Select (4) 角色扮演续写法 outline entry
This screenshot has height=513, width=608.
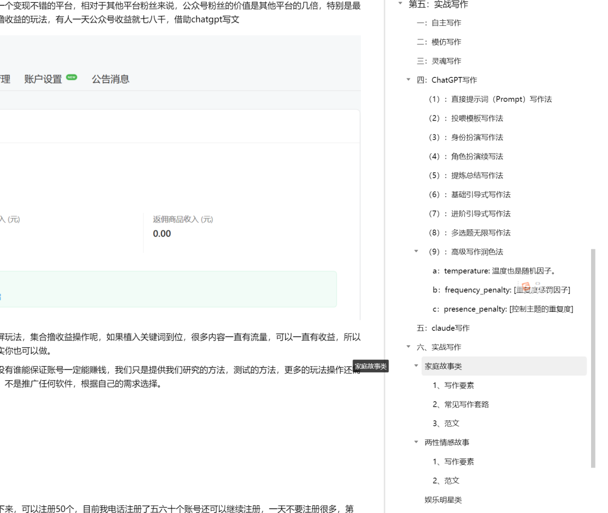(x=466, y=157)
